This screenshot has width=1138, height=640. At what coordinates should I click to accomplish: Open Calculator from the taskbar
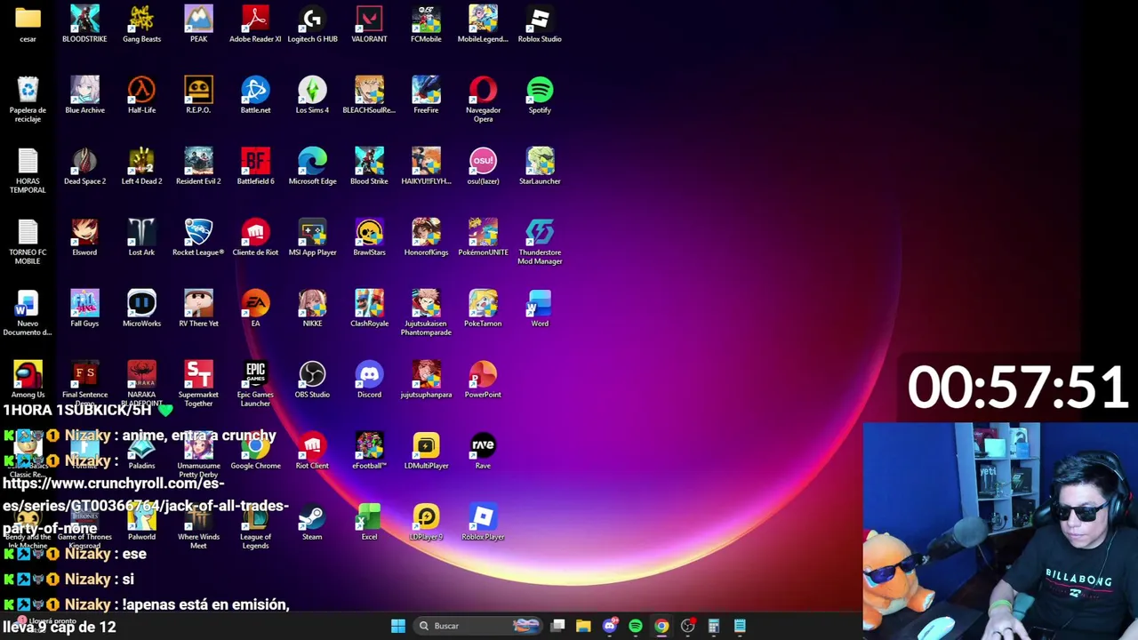point(714,626)
